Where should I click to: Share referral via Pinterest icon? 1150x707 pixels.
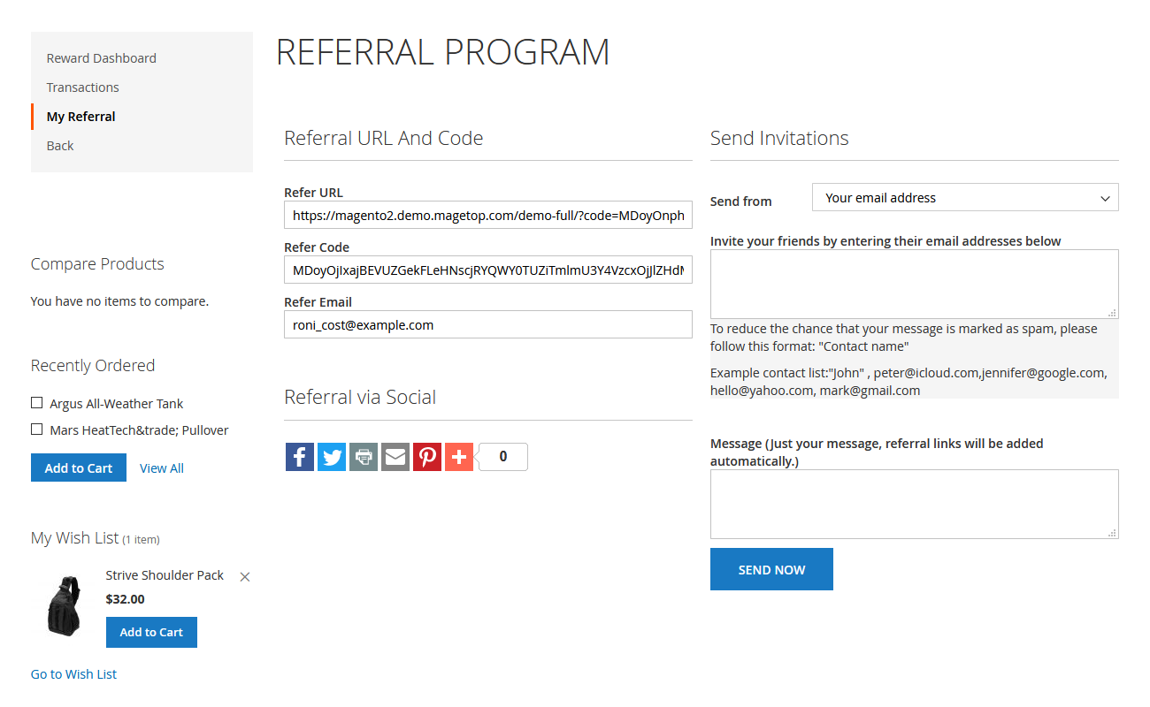tap(427, 457)
